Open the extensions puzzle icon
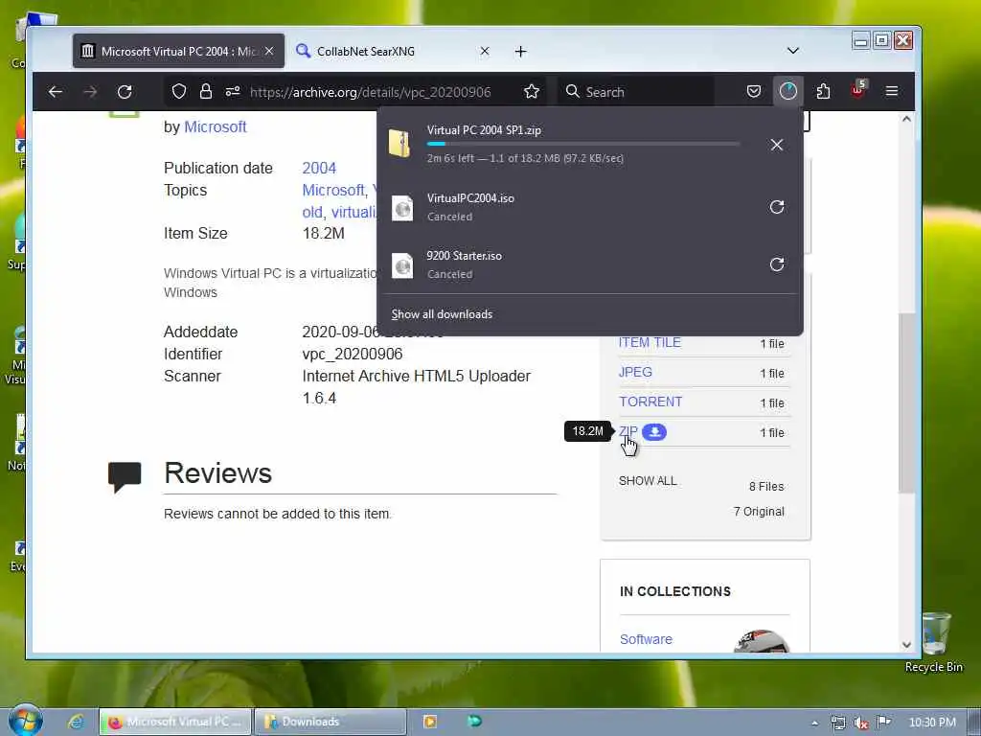981x736 pixels. (823, 92)
